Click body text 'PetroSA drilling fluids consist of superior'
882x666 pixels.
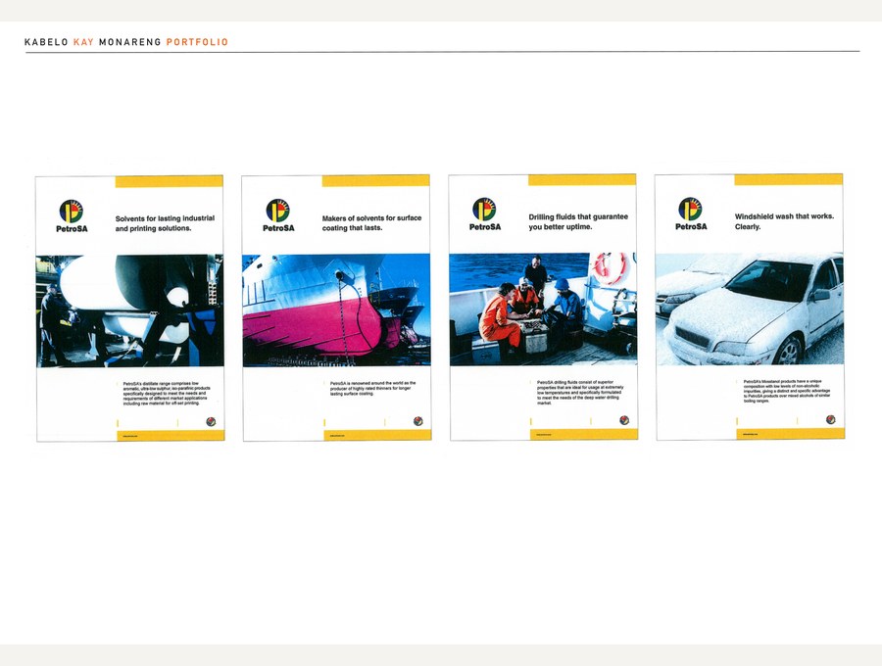[580, 392]
